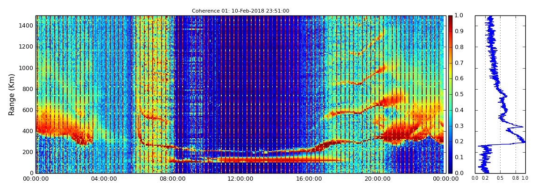Click the 600 range axis tick label

pos(28,110)
